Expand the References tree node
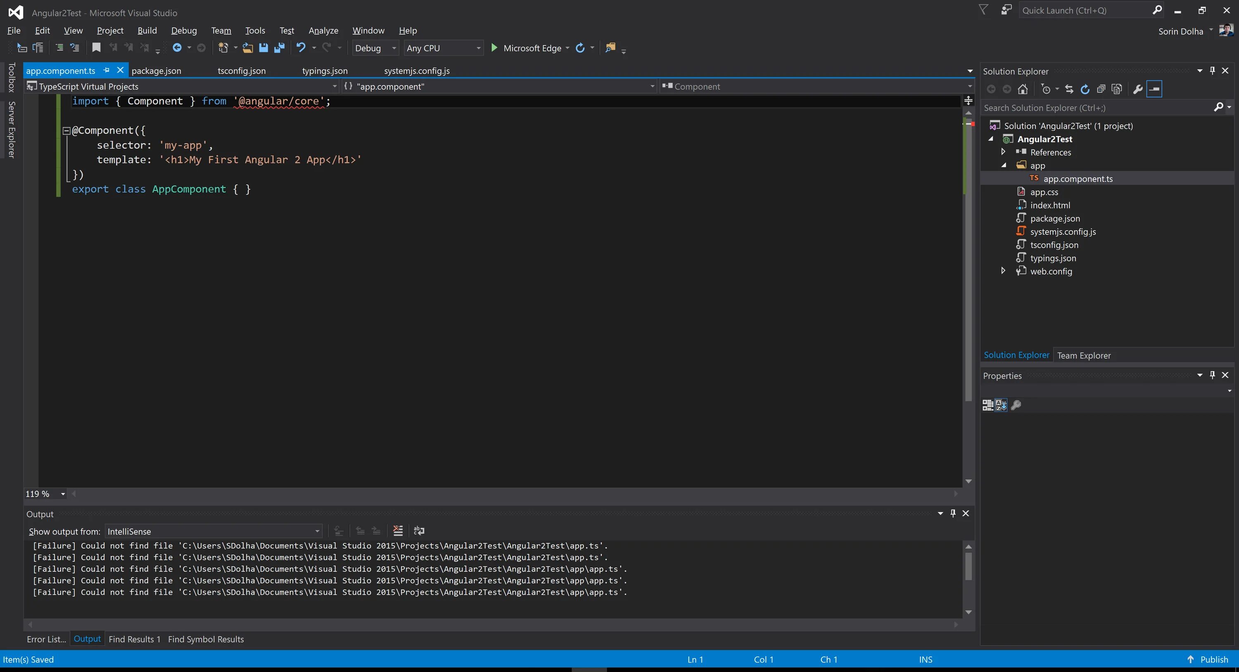This screenshot has width=1239, height=672. pos(1003,152)
